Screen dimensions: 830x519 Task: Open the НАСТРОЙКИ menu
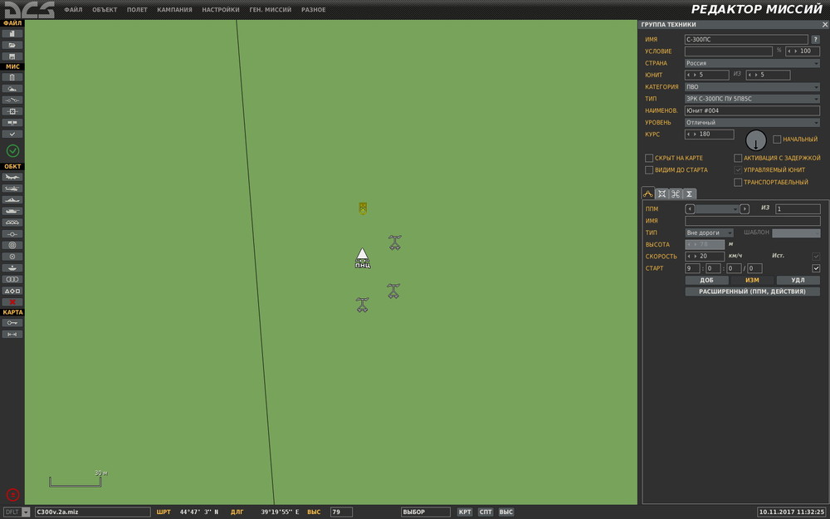[x=221, y=9]
